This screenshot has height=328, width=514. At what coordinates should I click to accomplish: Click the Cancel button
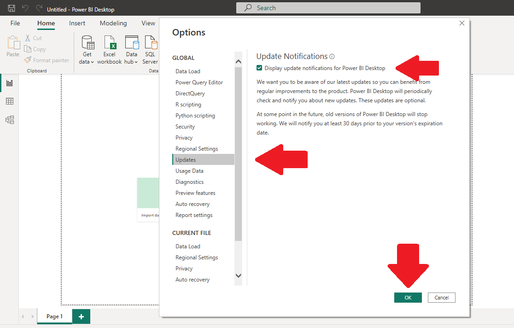(442, 298)
